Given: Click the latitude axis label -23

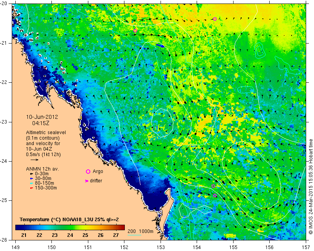Looking at the screenshot, I should point(4,122).
